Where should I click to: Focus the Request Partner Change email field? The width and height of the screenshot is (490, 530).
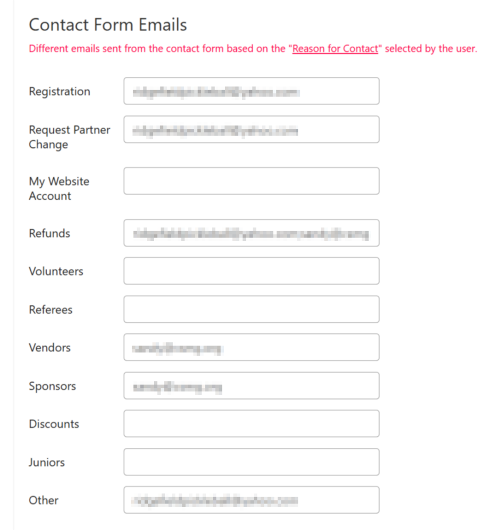coord(251,129)
